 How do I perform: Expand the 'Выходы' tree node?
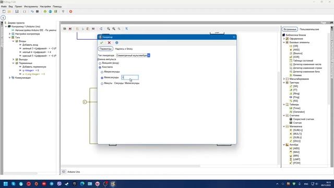point(13,60)
